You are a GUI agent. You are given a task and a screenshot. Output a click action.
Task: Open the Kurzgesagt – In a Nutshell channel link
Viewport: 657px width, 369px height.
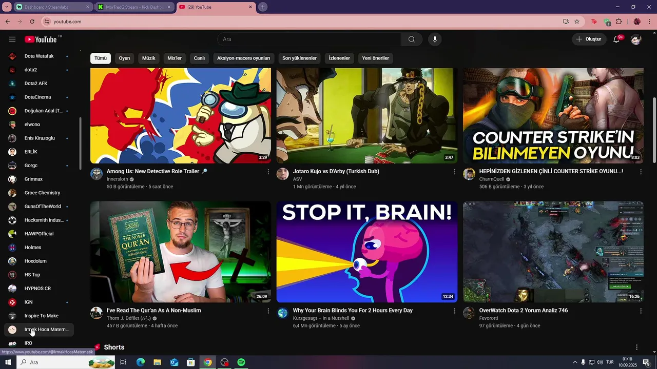321,318
